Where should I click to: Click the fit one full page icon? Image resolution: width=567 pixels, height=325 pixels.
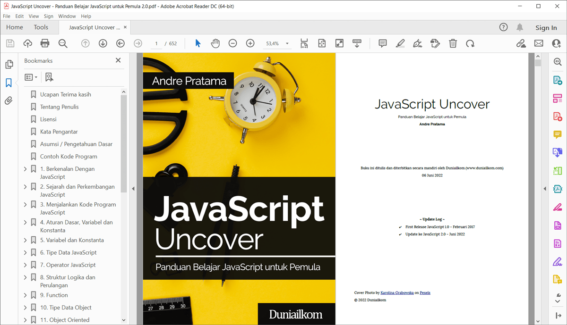pyautogui.click(x=322, y=43)
